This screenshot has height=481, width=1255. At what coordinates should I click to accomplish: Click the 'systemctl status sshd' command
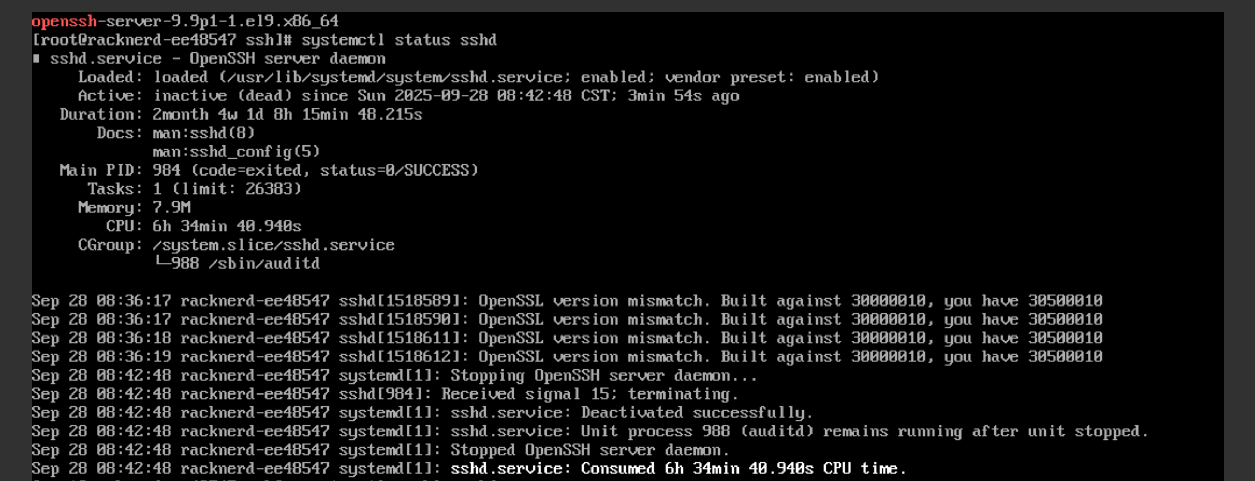(398, 40)
